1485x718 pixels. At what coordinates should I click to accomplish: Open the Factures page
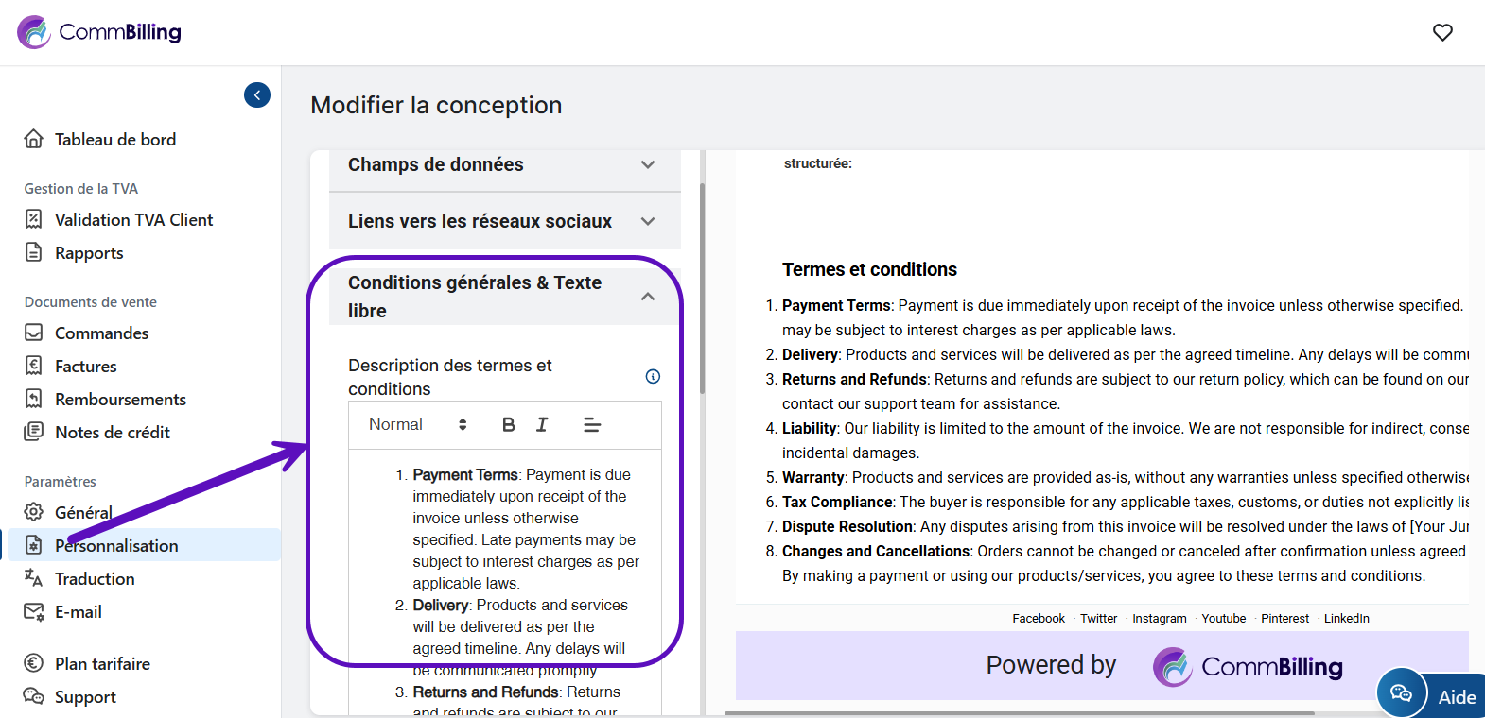tap(85, 367)
